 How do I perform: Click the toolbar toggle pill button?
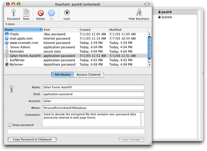tap(147, 4)
